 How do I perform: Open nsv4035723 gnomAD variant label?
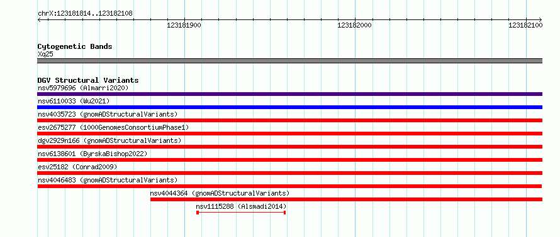[x=108, y=114]
